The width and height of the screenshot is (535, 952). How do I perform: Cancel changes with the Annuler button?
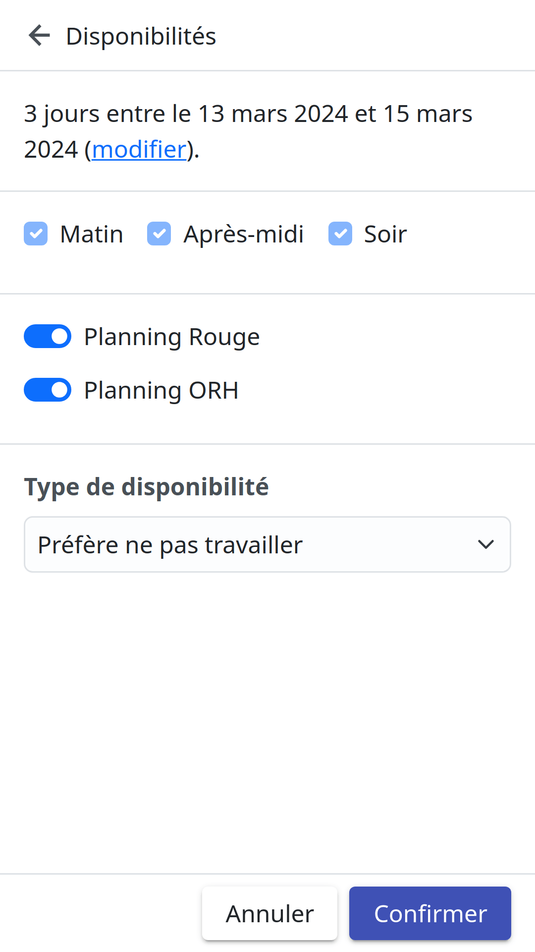[269, 913]
